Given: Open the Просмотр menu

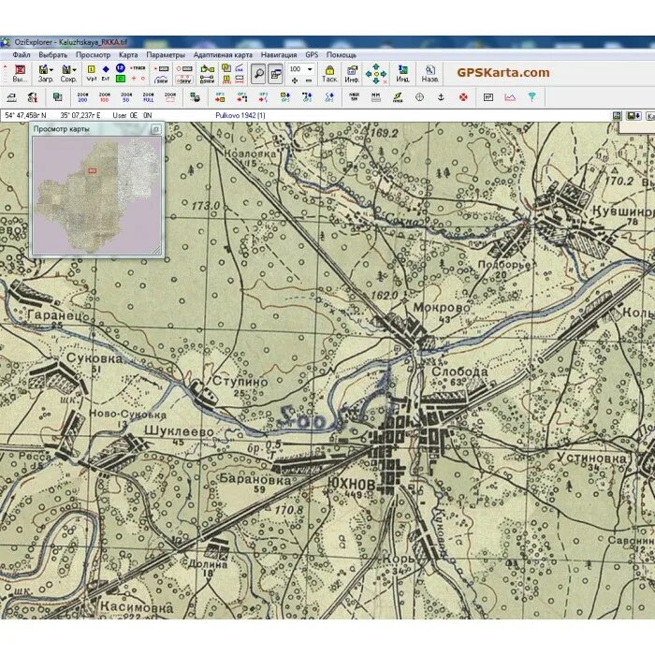Looking at the screenshot, I should pyautogui.click(x=94, y=54).
